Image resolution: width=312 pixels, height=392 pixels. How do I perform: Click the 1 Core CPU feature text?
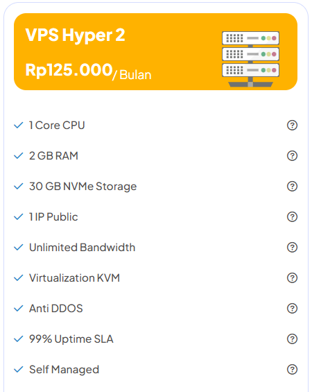point(57,126)
